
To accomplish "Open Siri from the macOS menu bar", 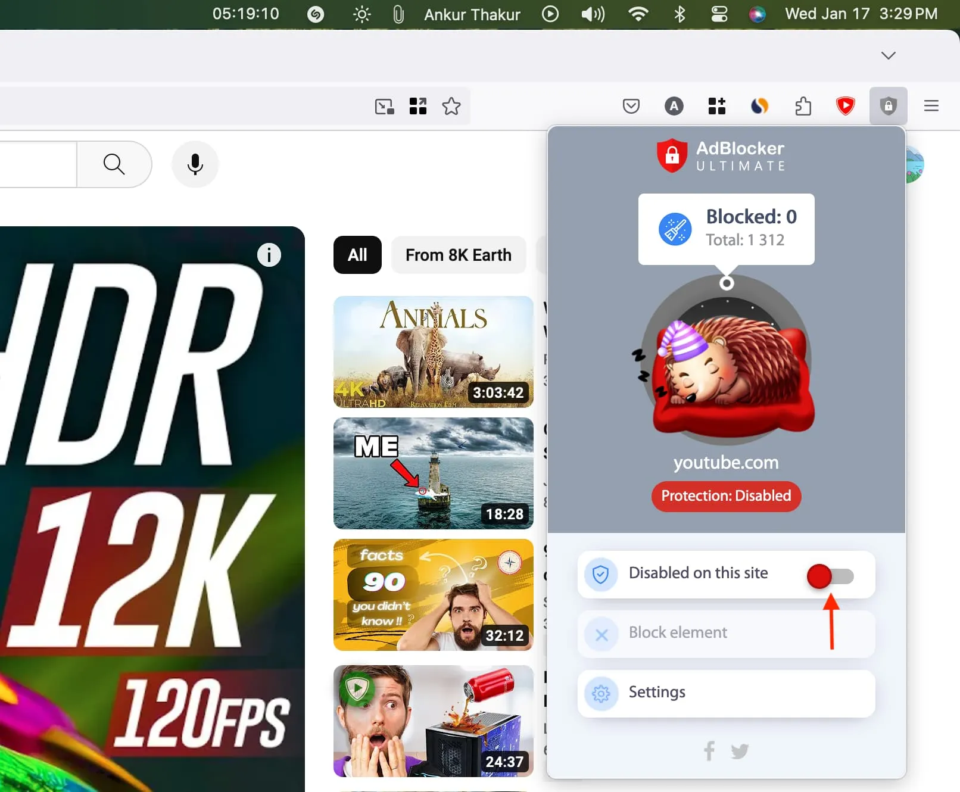I will pyautogui.click(x=757, y=14).
